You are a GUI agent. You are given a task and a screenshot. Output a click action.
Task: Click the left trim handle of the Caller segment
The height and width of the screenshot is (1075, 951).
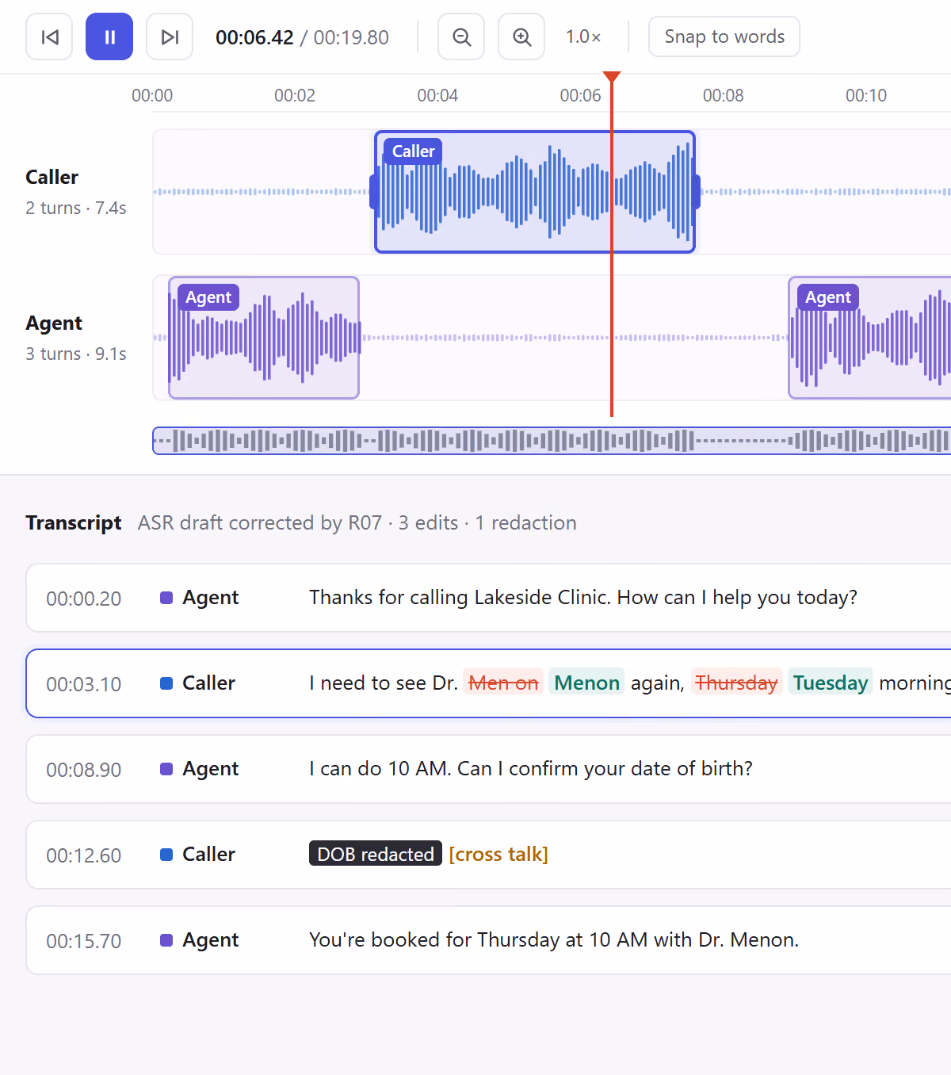coord(374,192)
